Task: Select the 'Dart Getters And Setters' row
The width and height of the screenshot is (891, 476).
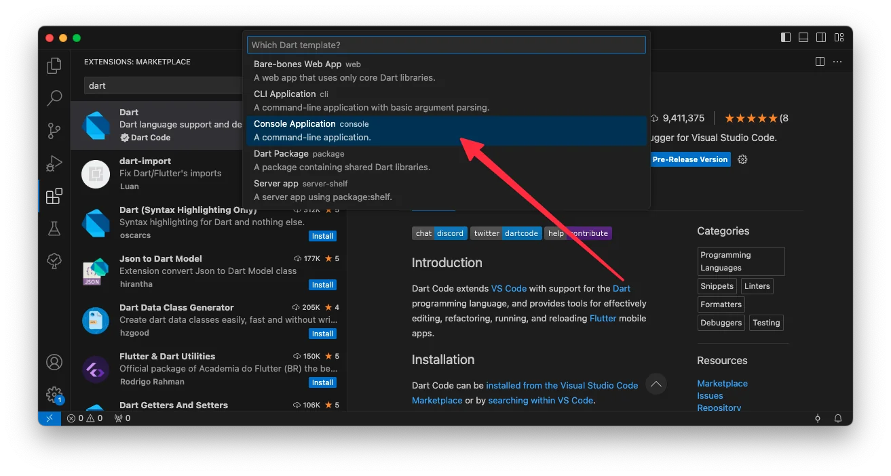Action: pos(208,405)
